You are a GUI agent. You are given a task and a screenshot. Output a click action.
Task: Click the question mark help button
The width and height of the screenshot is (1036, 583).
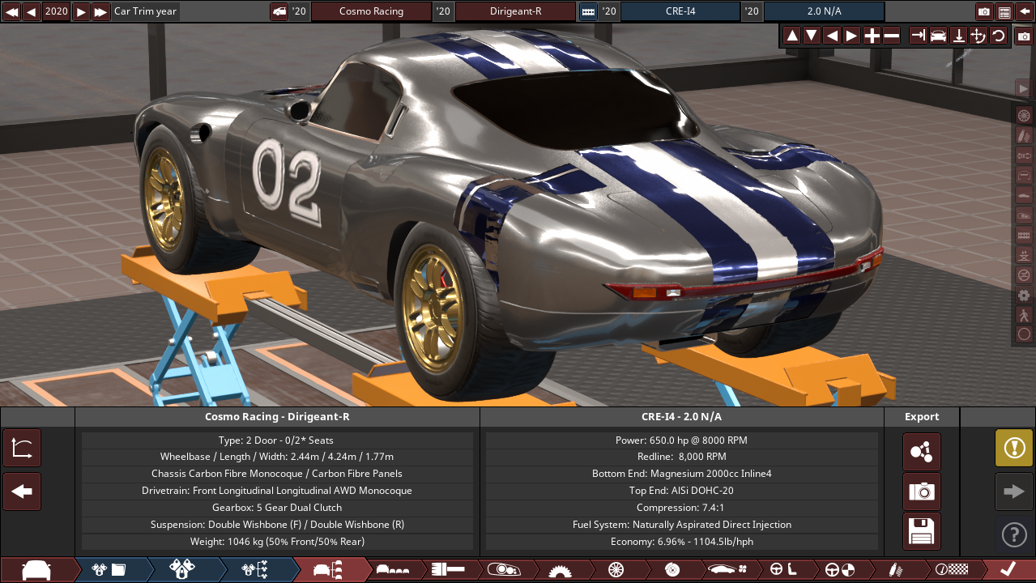[x=1014, y=534]
